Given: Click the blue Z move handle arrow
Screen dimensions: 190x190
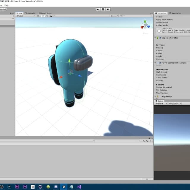Looking at the screenshot, I should tap(80, 76).
